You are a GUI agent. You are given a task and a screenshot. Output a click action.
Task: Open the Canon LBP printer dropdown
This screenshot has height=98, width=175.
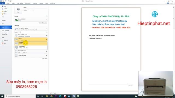[31, 20]
